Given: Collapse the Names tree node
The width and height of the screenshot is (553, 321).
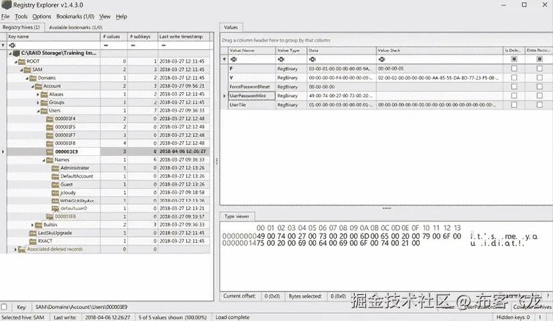Looking at the screenshot, I should pyautogui.click(x=44, y=160).
